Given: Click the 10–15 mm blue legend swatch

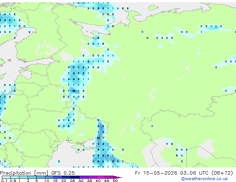Looking at the screenshot, I should pyautogui.click(x=50, y=177).
